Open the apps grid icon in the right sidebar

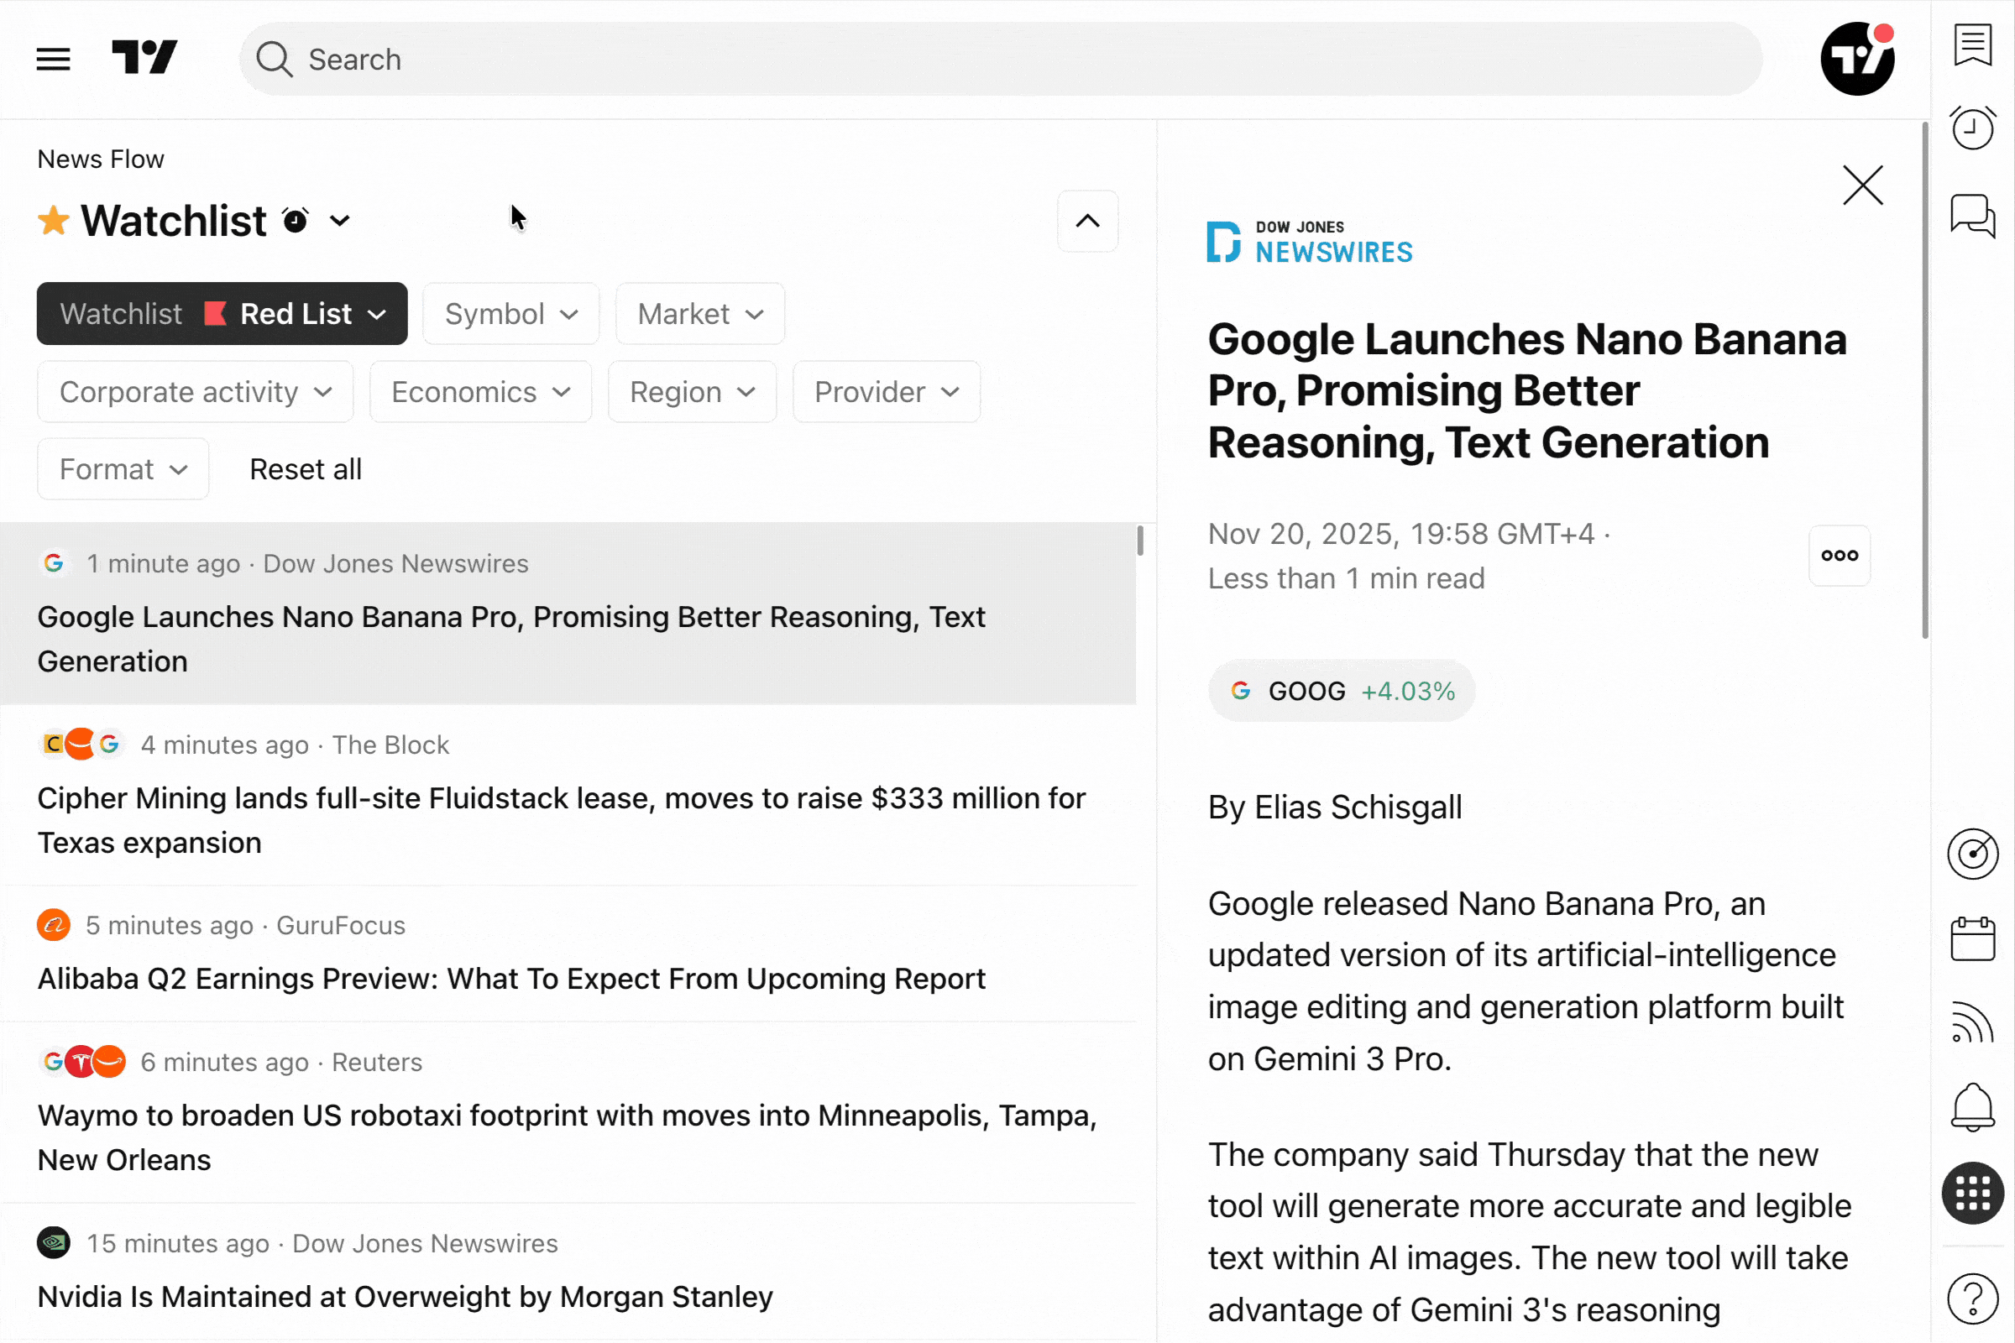(1972, 1193)
